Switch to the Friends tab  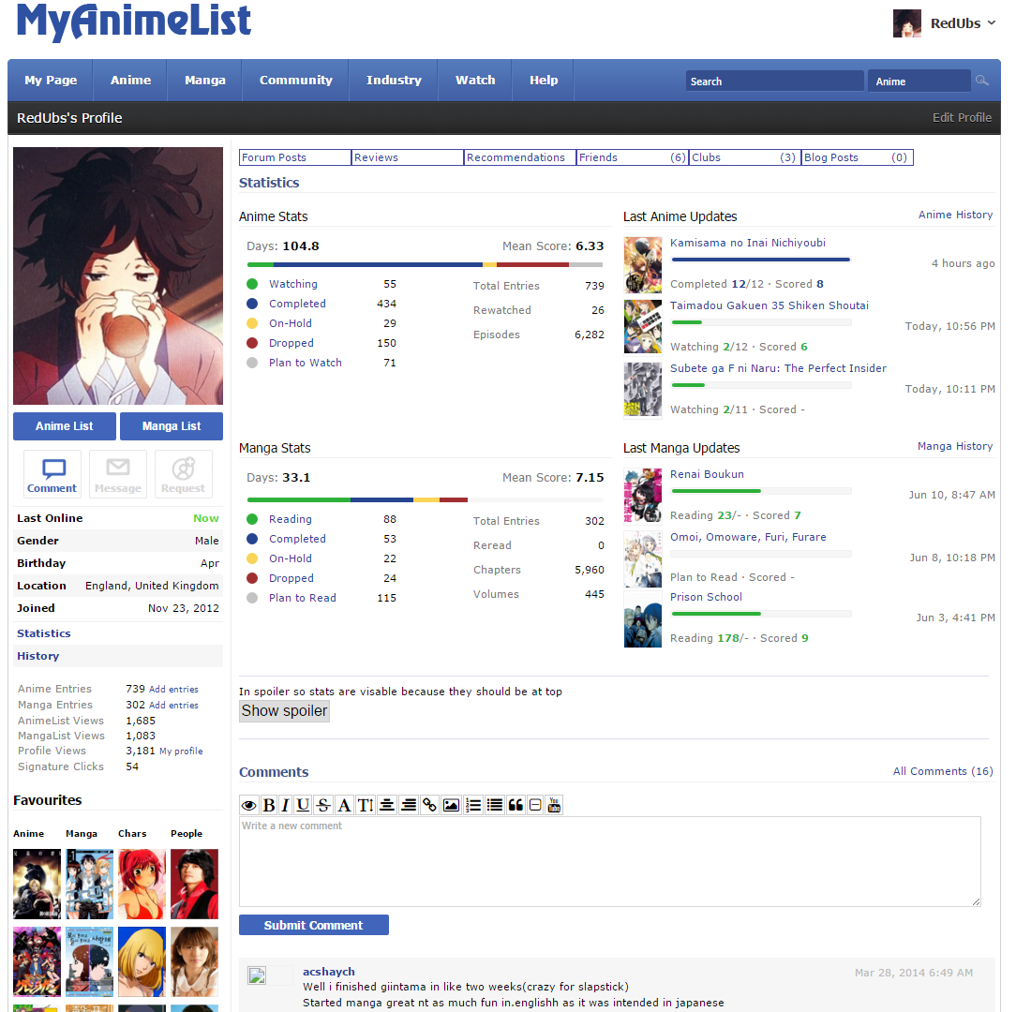click(632, 157)
